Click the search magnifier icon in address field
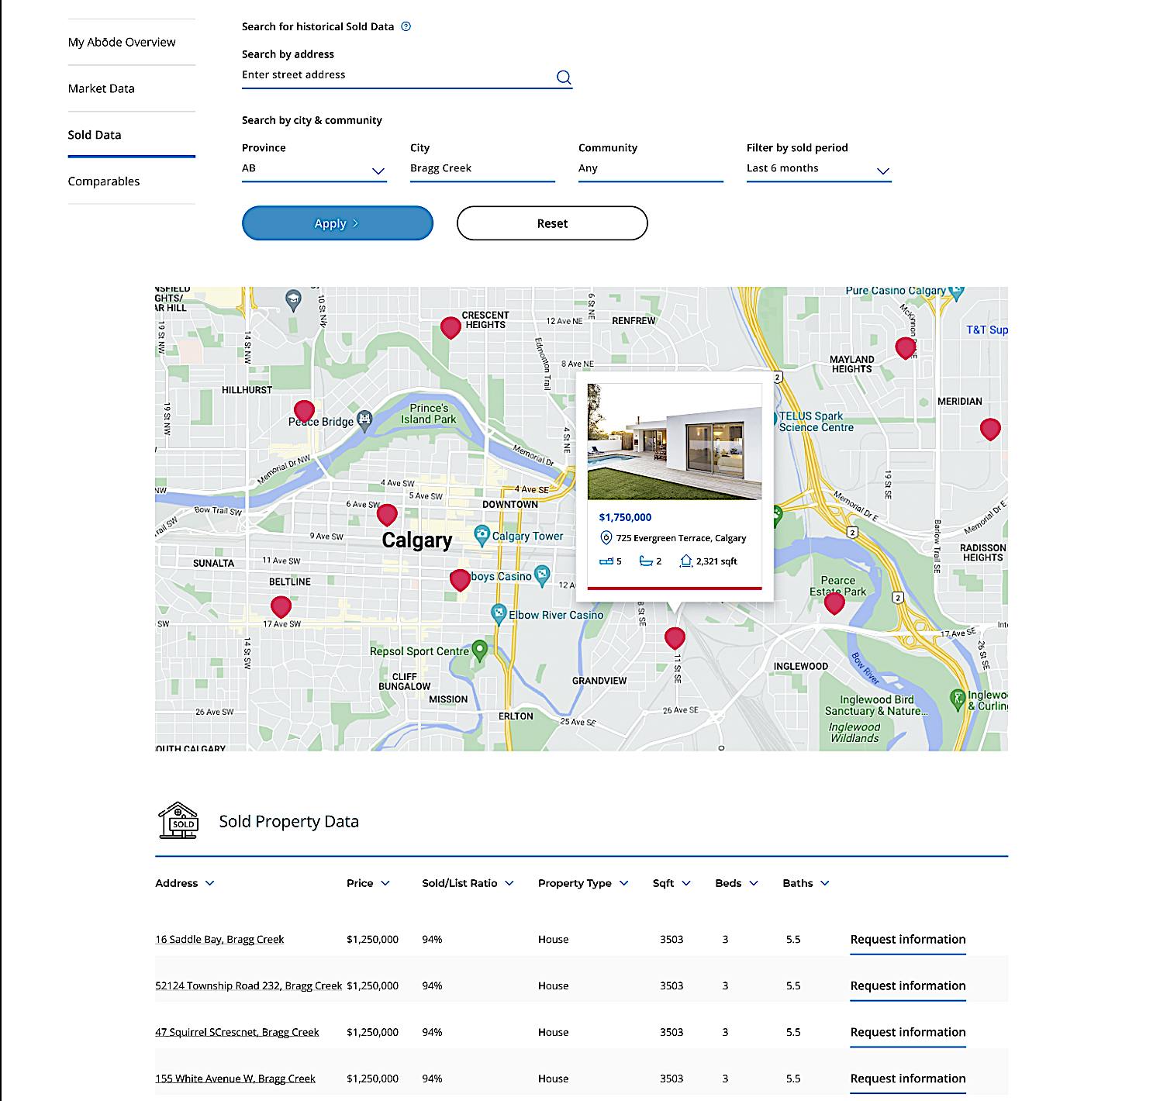The image size is (1160, 1101). 564,77
